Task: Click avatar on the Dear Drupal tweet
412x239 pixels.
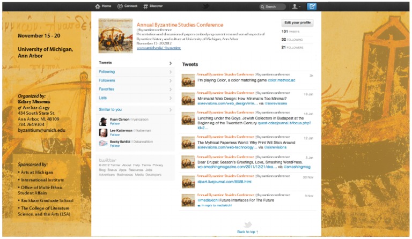Action: click(188, 163)
